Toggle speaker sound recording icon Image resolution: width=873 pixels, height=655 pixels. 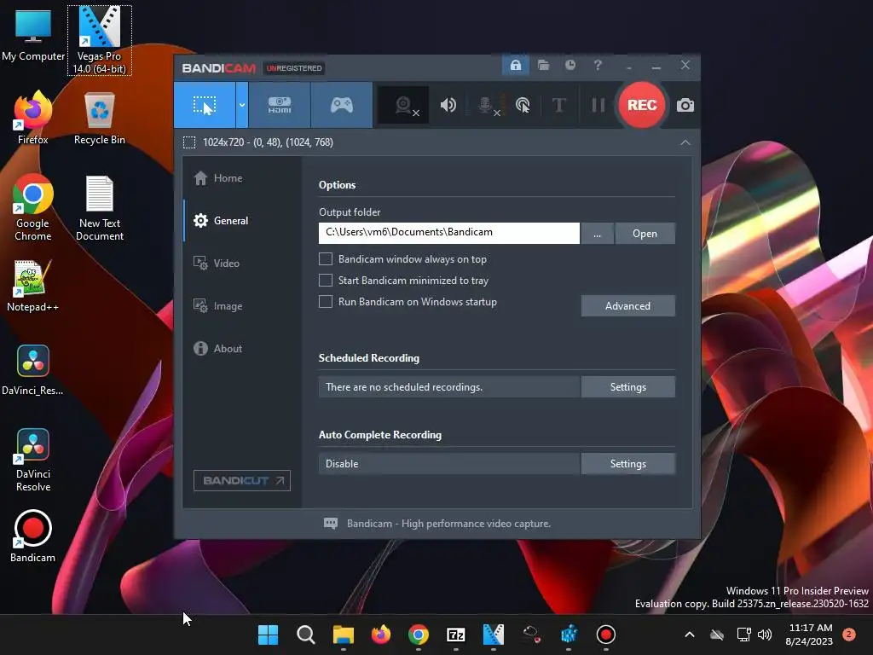click(448, 105)
